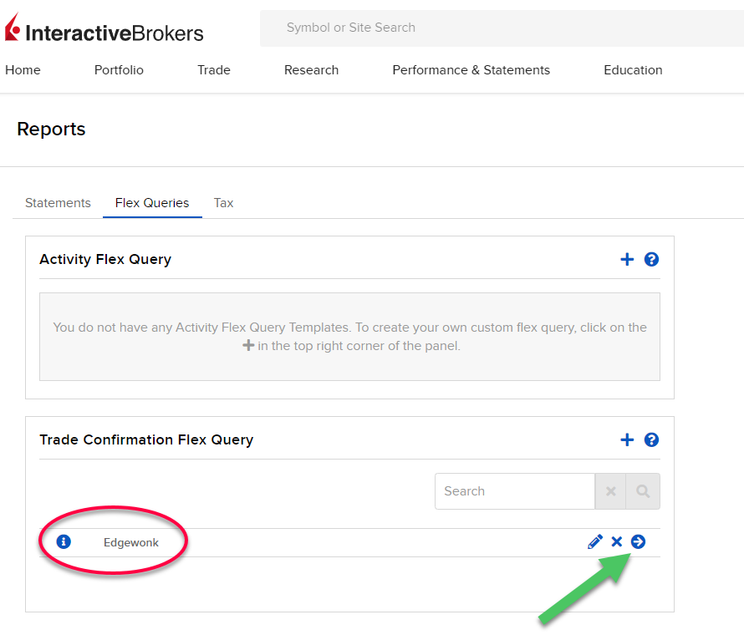The width and height of the screenshot is (744, 640).
Task: Open the Portfolio menu
Action: 118,70
